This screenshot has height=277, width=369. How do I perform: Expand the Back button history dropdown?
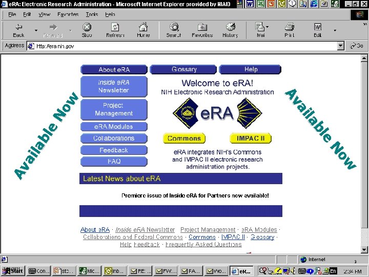click(x=36, y=30)
